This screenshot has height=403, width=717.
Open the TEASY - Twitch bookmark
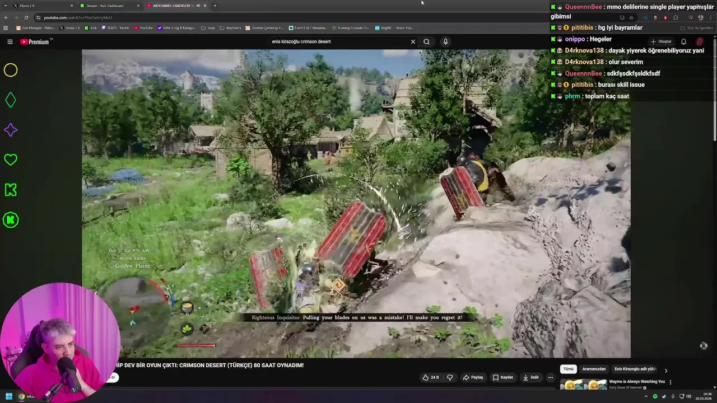pyautogui.click(x=115, y=27)
